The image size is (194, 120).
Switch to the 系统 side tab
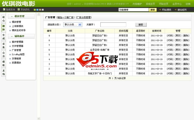[x=4, y=72]
